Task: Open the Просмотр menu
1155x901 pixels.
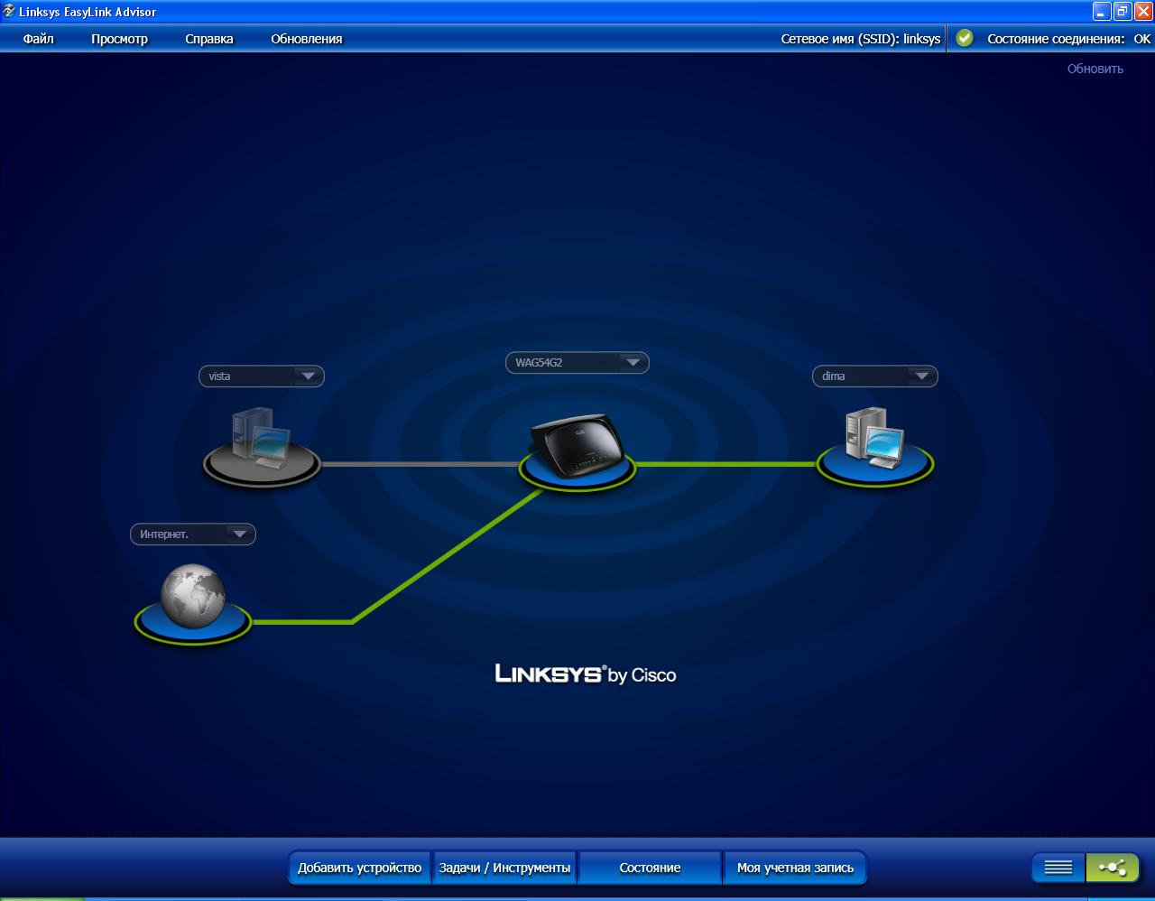Action: click(119, 39)
